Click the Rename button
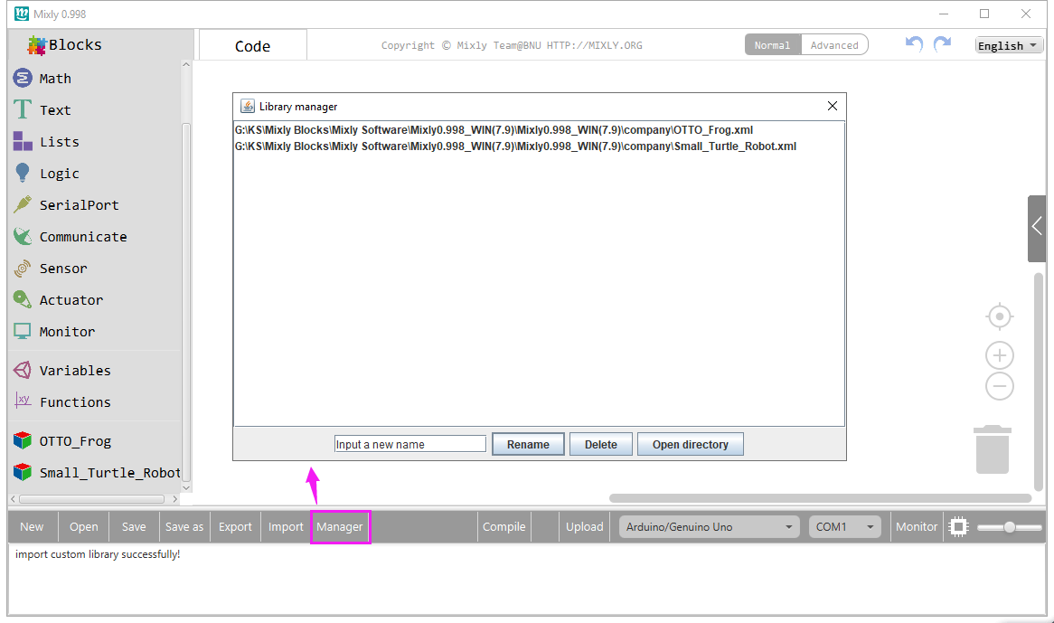This screenshot has height=623, width=1054. point(528,444)
